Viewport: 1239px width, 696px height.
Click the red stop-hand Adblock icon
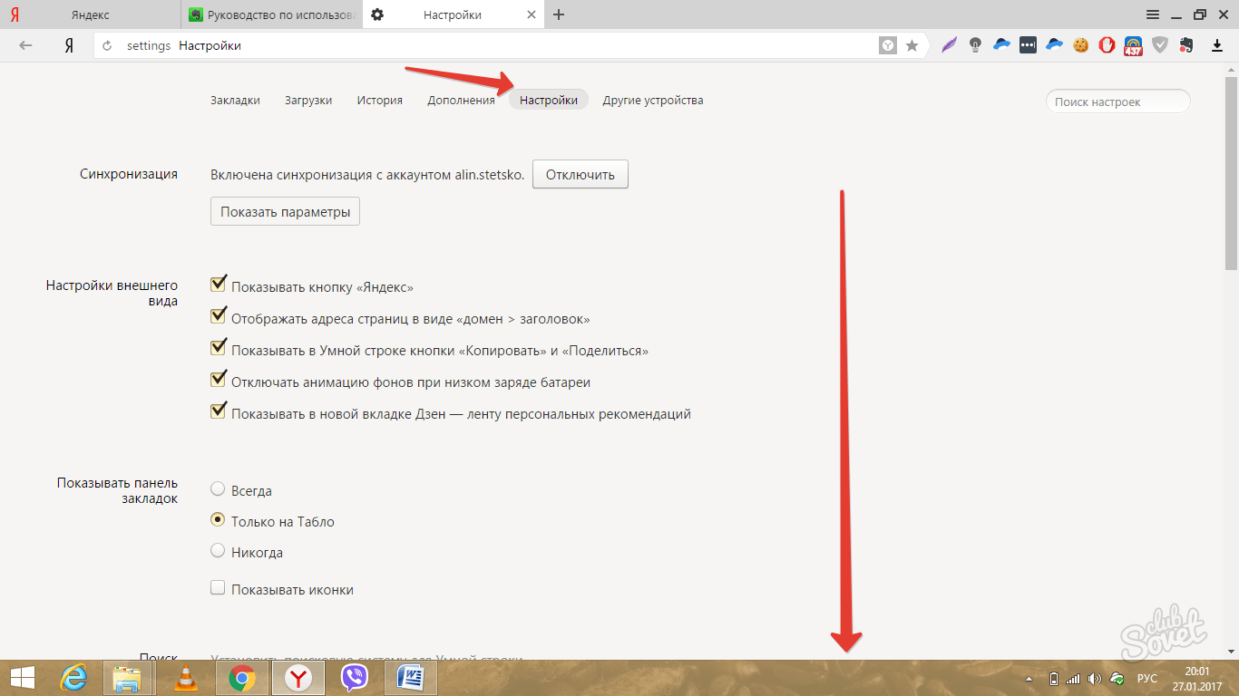1107,44
